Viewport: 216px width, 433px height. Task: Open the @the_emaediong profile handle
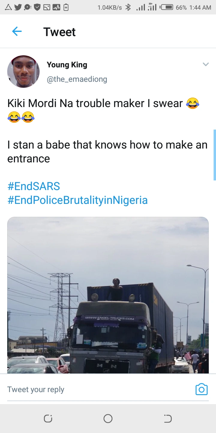pos(77,79)
